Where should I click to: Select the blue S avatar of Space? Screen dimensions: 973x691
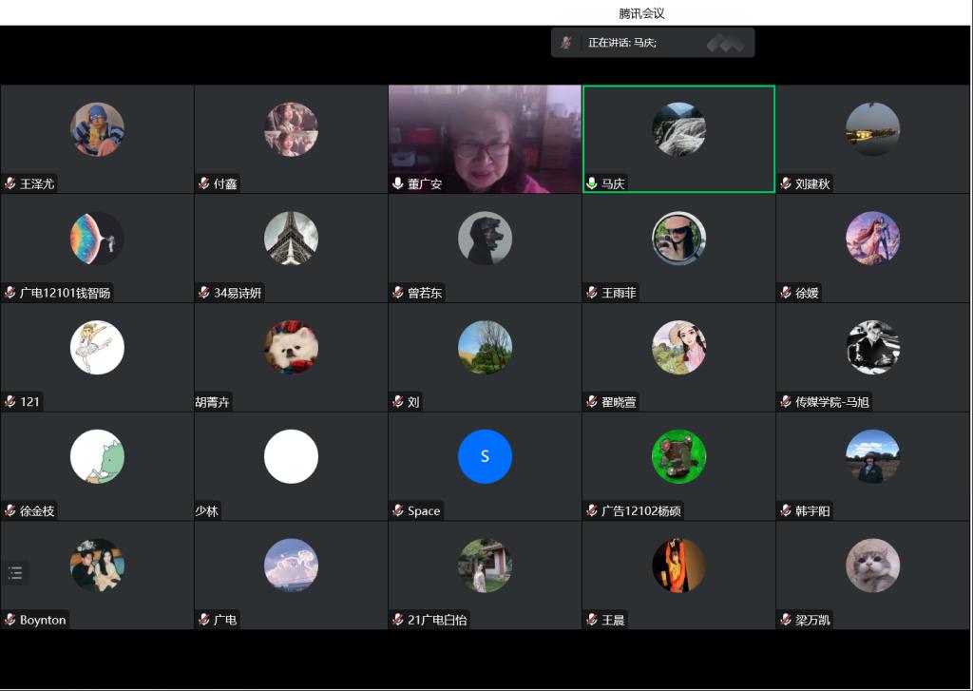click(x=485, y=456)
